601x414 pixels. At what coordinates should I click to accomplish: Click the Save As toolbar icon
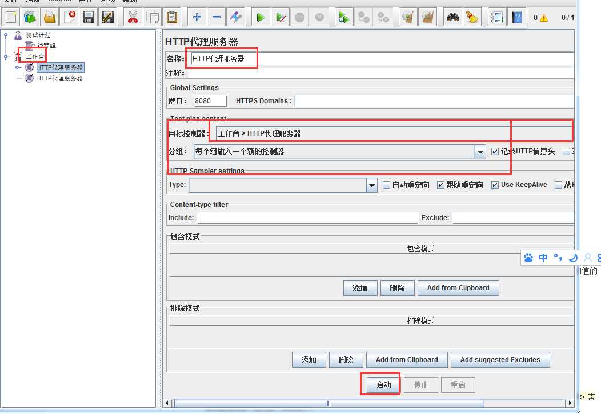[108, 17]
